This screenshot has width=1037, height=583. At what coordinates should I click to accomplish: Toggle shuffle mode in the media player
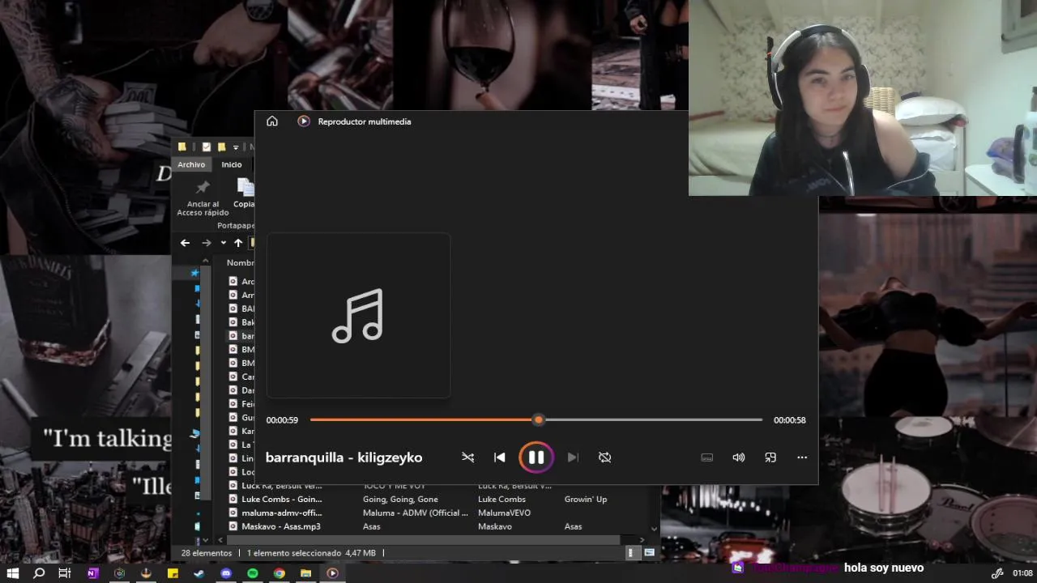[x=467, y=457]
